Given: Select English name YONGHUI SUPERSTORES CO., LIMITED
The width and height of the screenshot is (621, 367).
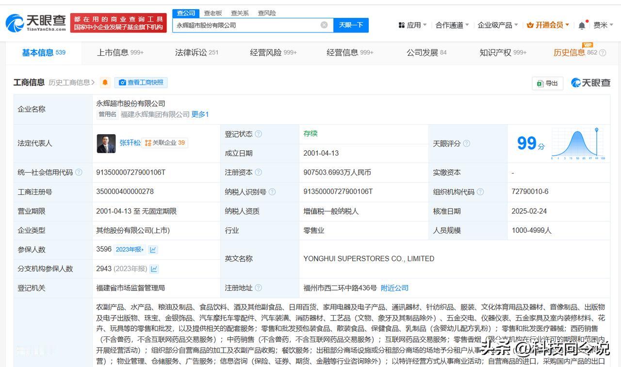Looking at the screenshot, I should pyautogui.click(x=369, y=258).
